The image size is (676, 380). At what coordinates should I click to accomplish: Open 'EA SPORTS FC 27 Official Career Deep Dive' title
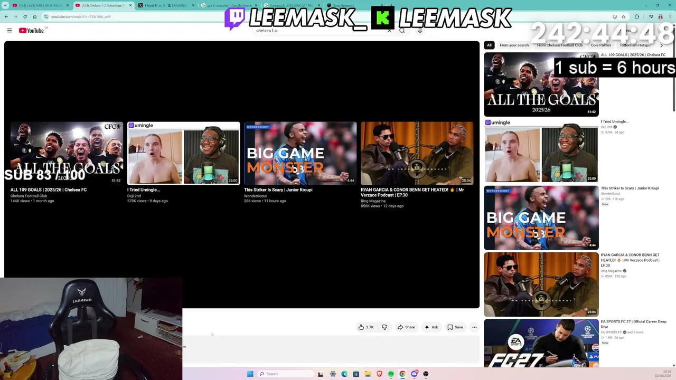(633, 324)
